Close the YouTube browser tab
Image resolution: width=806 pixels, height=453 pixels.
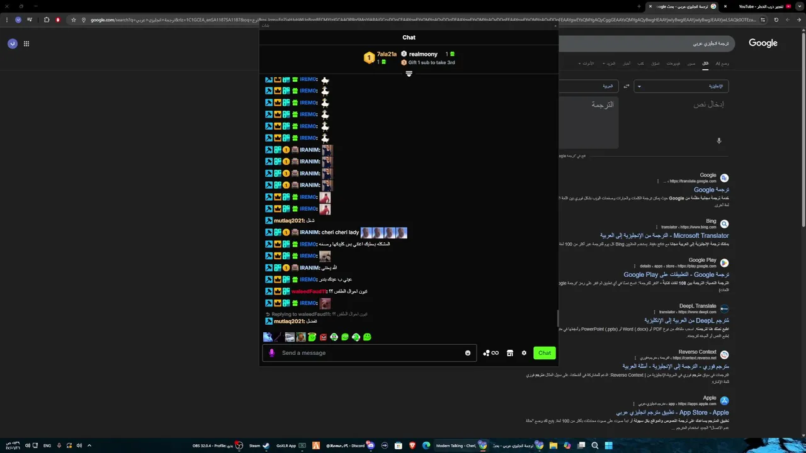(725, 6)
